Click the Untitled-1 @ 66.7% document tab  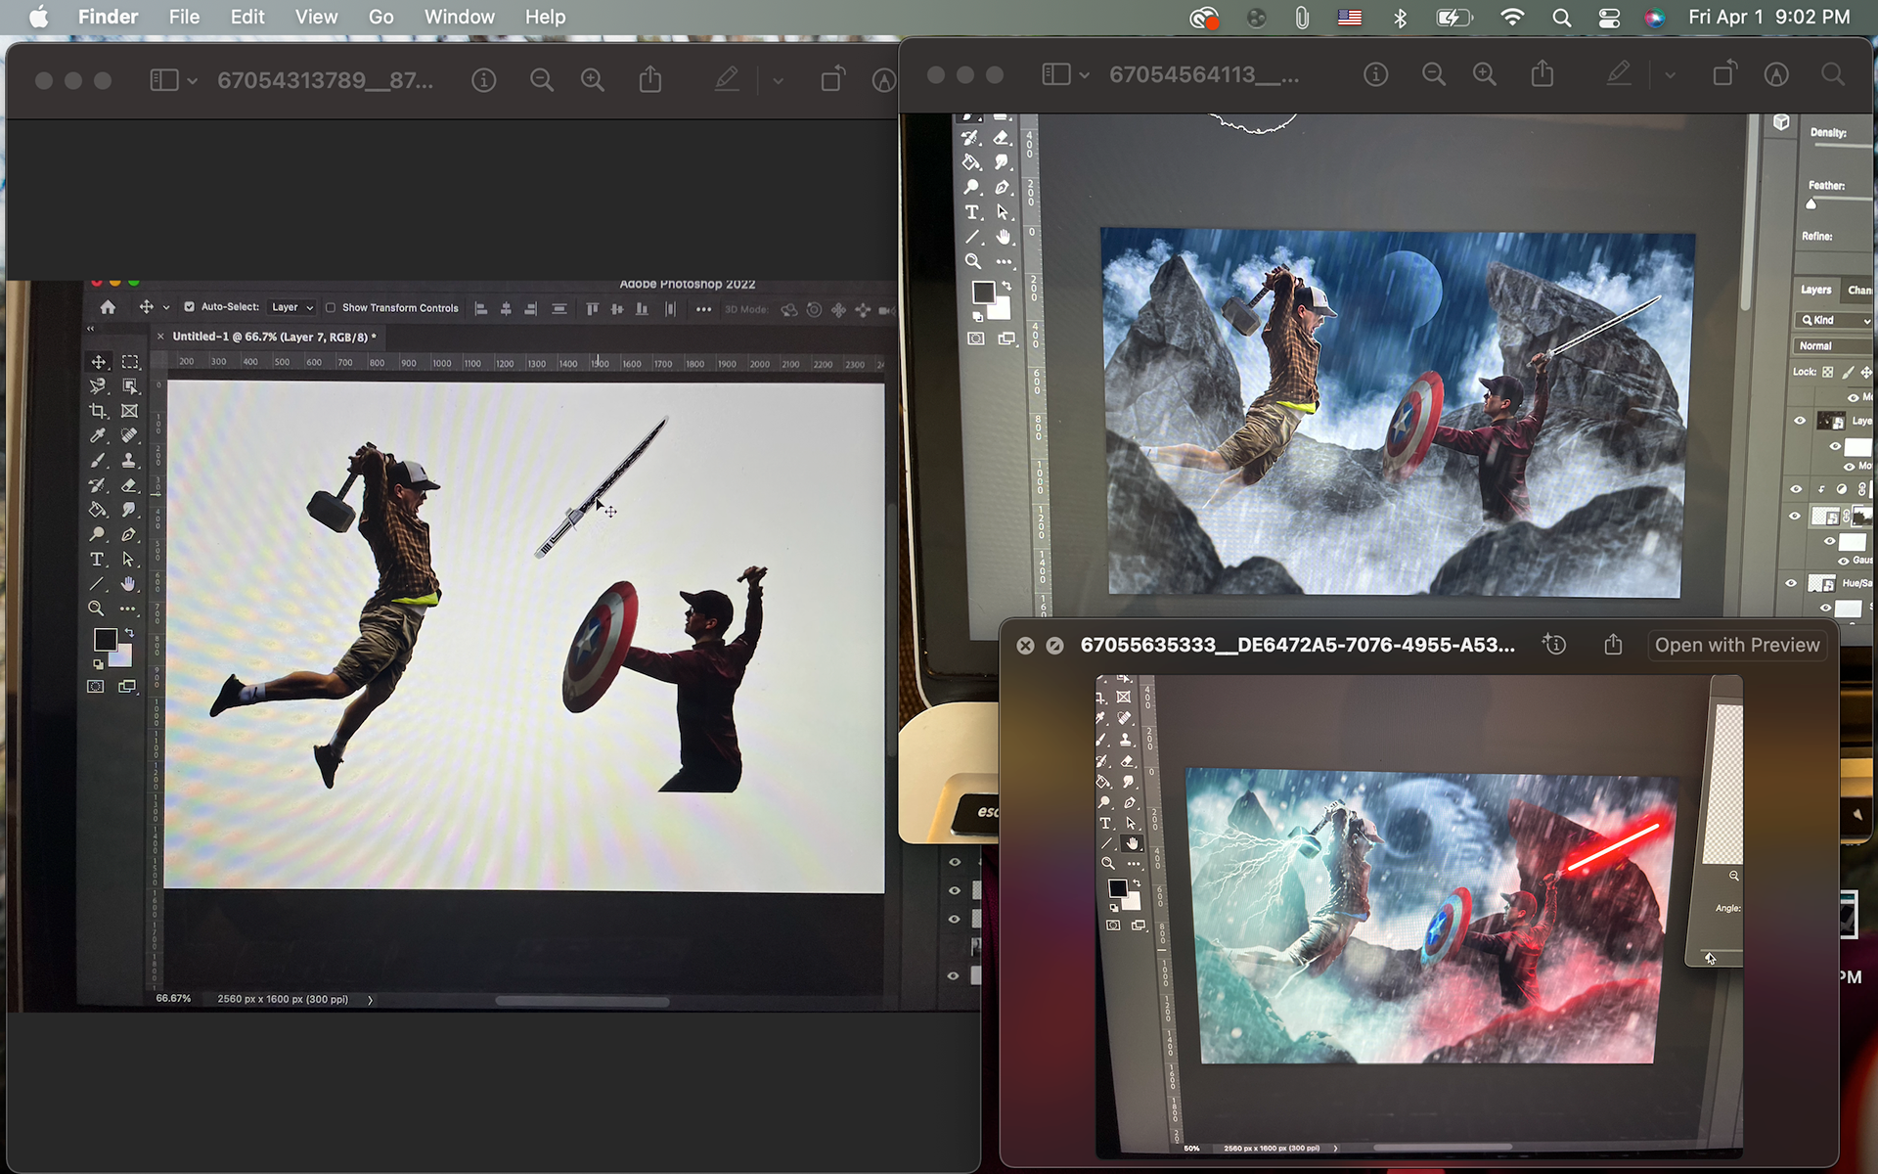[x=267, y=337]
